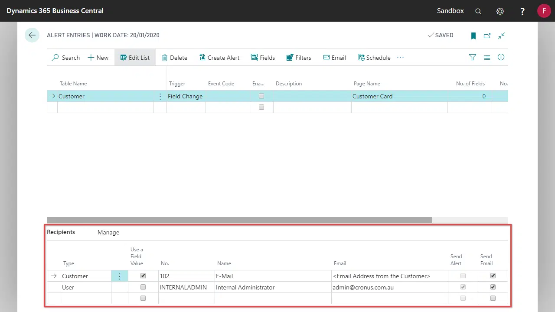Viewport: 555px width, 312px height.
Task: Open more options ellipsis in action bar
Action: pyautogui.click(x=400, y=57)
